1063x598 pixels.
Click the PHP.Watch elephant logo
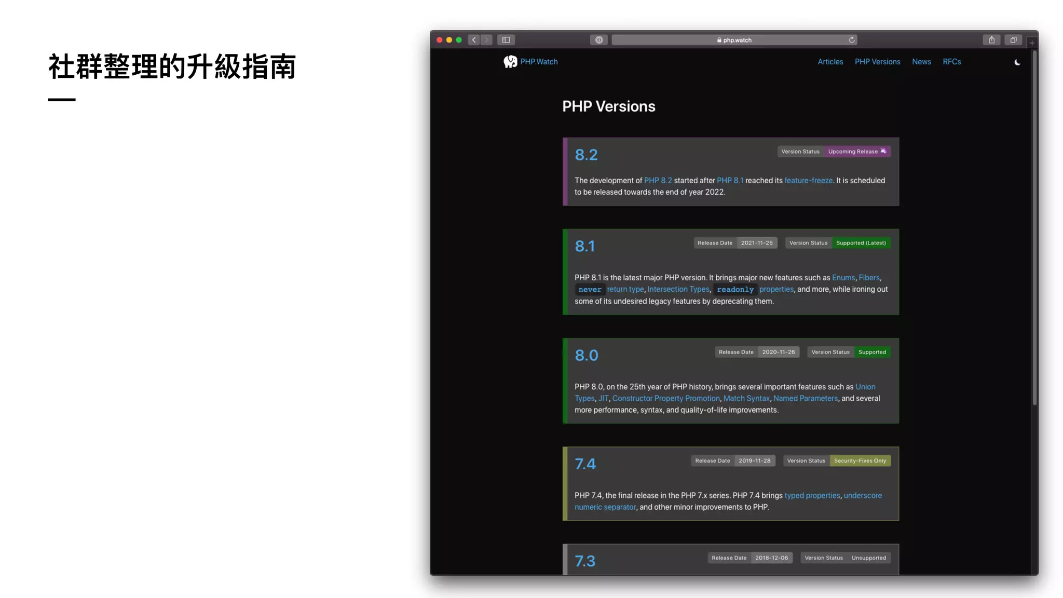(x=510, y=62)
